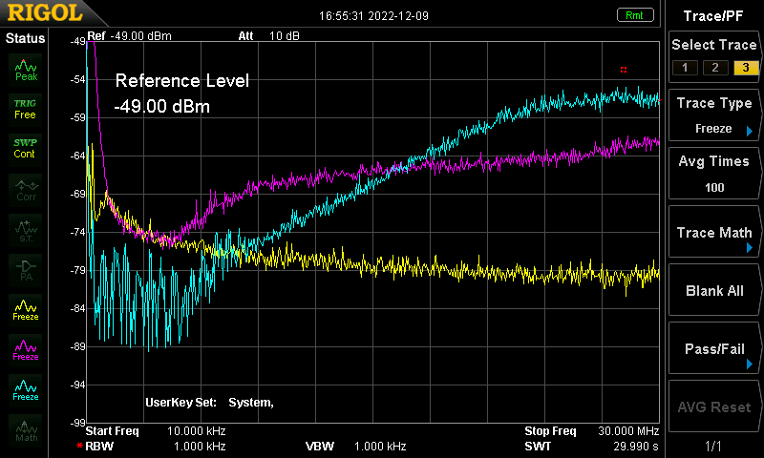Screen dimensions: 764x458
Task: Click the green Rmt remote indicator
Action: tap(635, 15)
